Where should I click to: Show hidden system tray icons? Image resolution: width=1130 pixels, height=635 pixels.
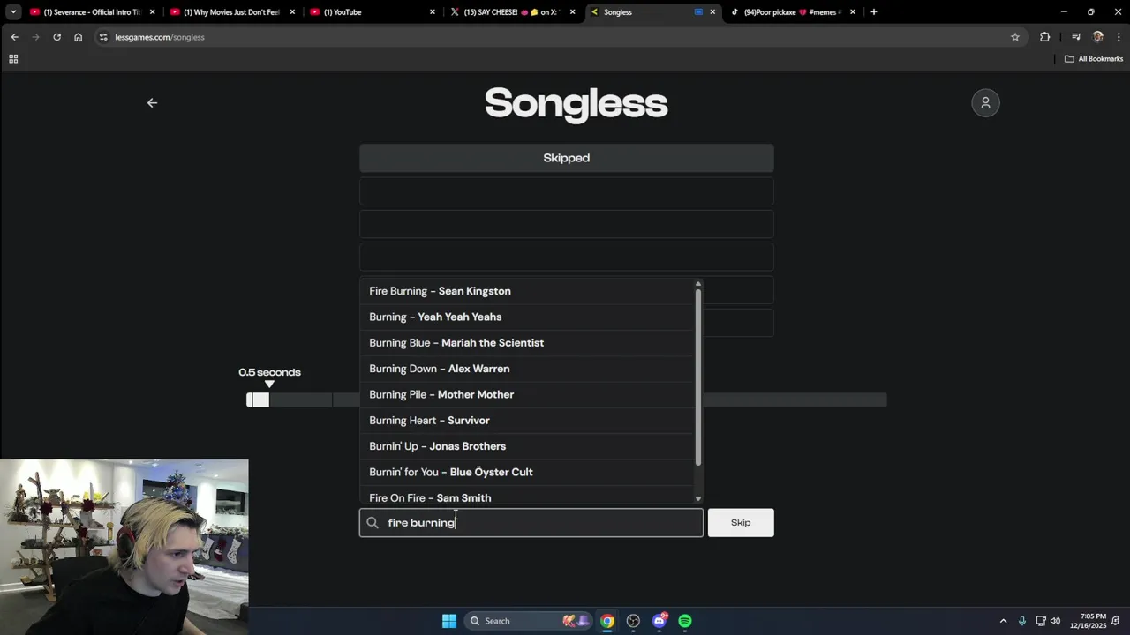1003,621
